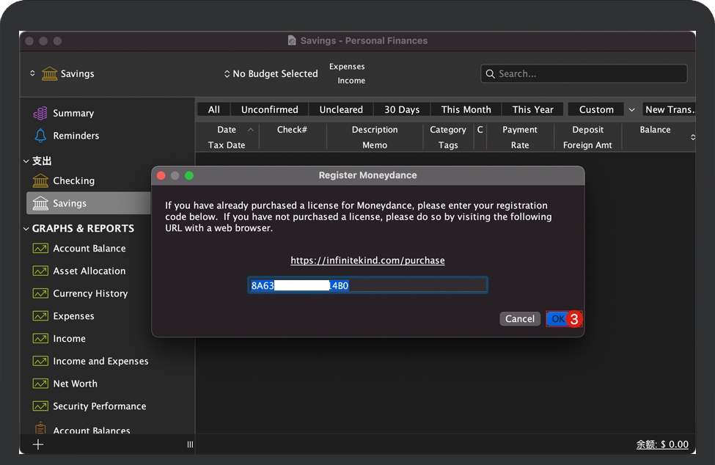Click the Summary icon in sidebar
The image size is (715, 465).
coord(40,114)
